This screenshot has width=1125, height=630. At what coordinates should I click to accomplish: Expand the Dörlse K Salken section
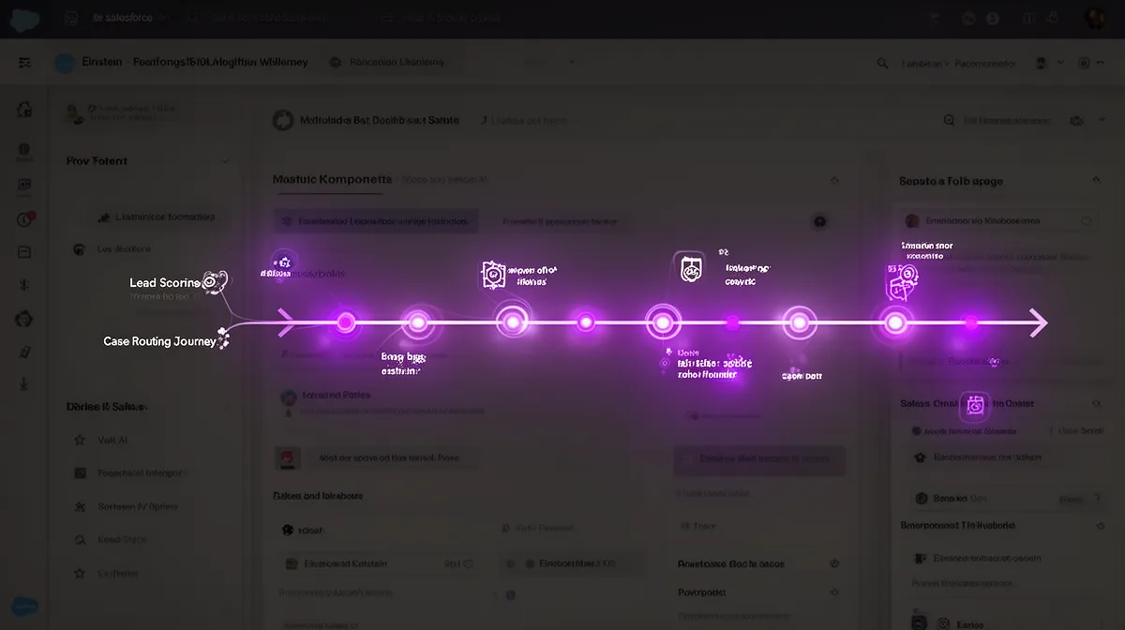[226, 406]
